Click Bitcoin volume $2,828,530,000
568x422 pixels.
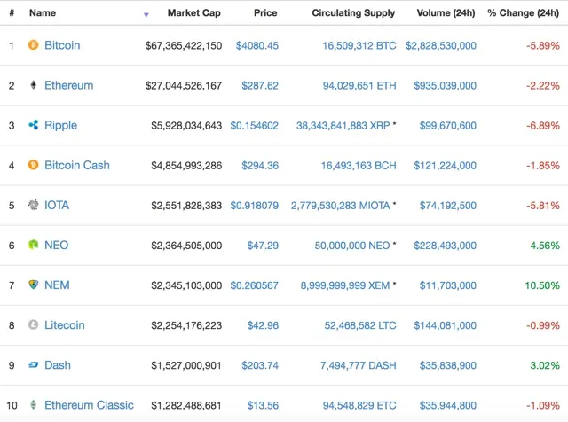(x=441, y=45)
